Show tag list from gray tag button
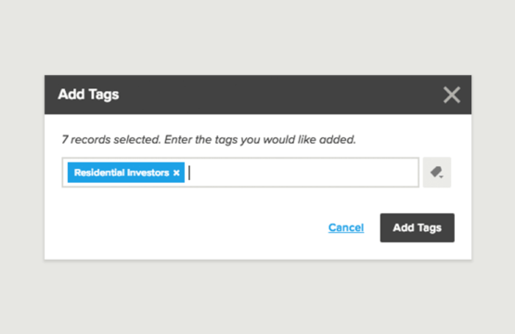The image size is (515, 334). pos(437,173)
